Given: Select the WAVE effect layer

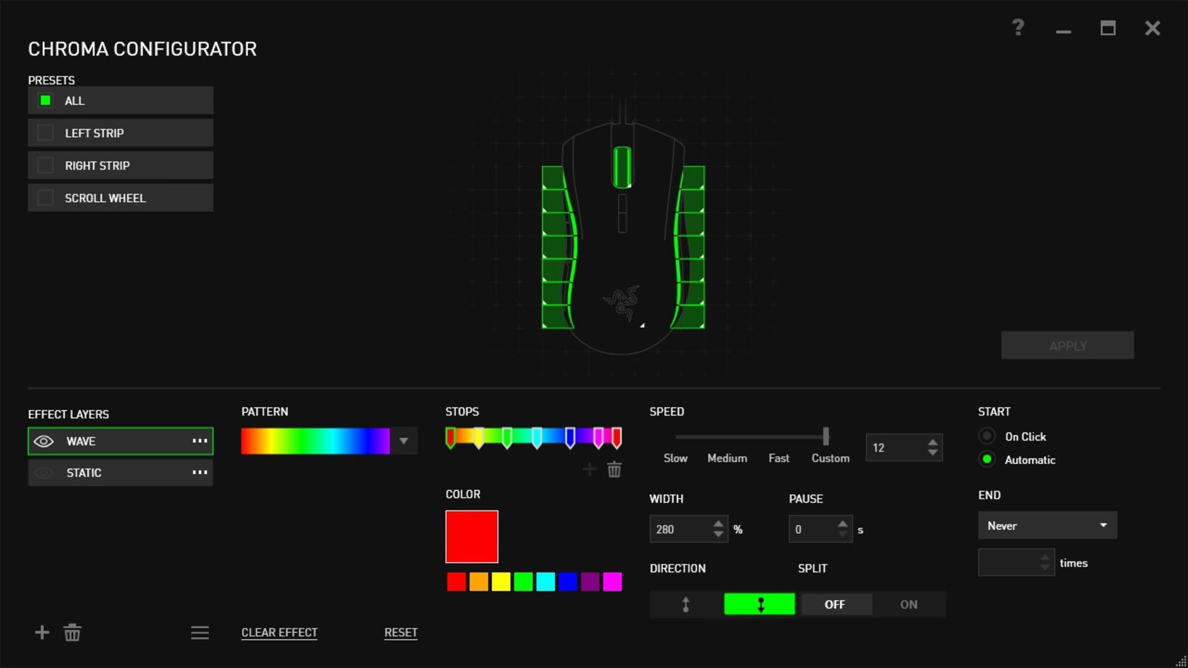Looking at the screenshot, I should [x=121, y=441].
